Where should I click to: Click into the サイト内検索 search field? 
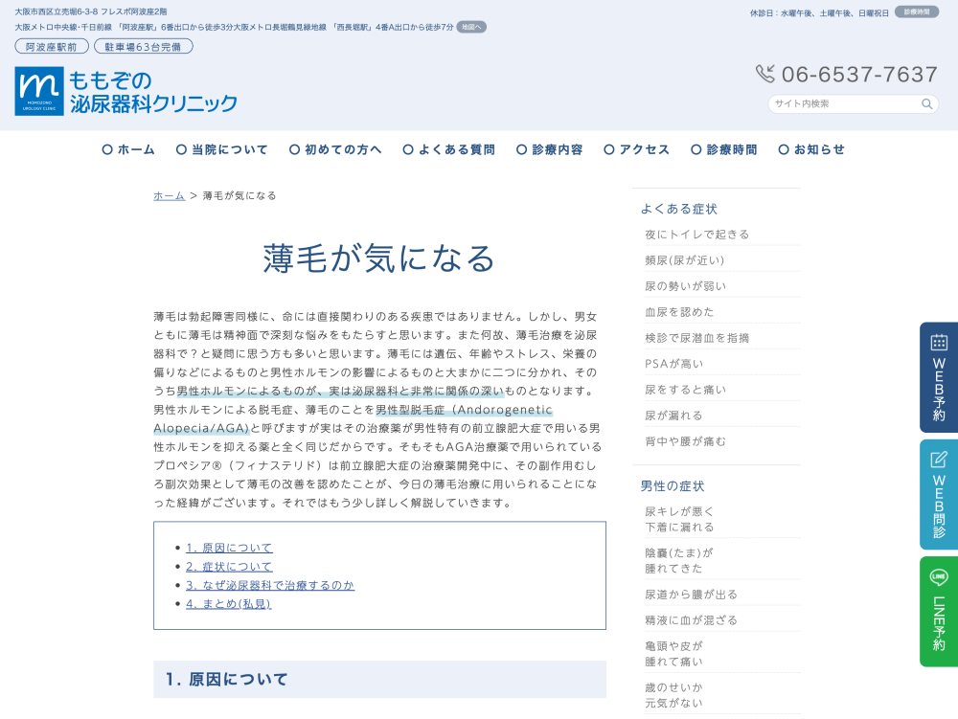click(x=841, y=104)
